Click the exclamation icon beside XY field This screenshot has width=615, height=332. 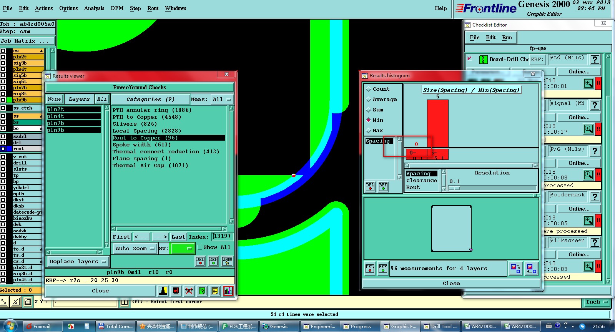125,303
